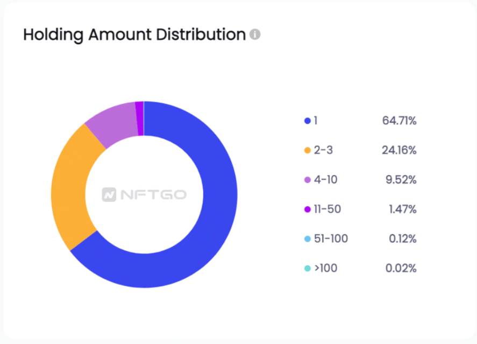Click the orange legend dot for 2-3
Screen dimensions: 477x344
coord(308,150)
